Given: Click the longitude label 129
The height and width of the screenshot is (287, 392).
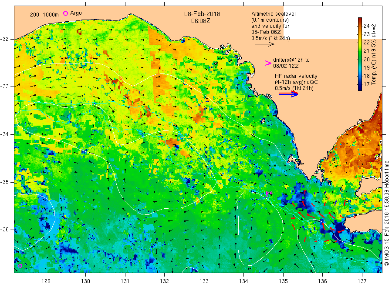Looking at the screenshot, I should pyautogui.click(x=46, y=281).
